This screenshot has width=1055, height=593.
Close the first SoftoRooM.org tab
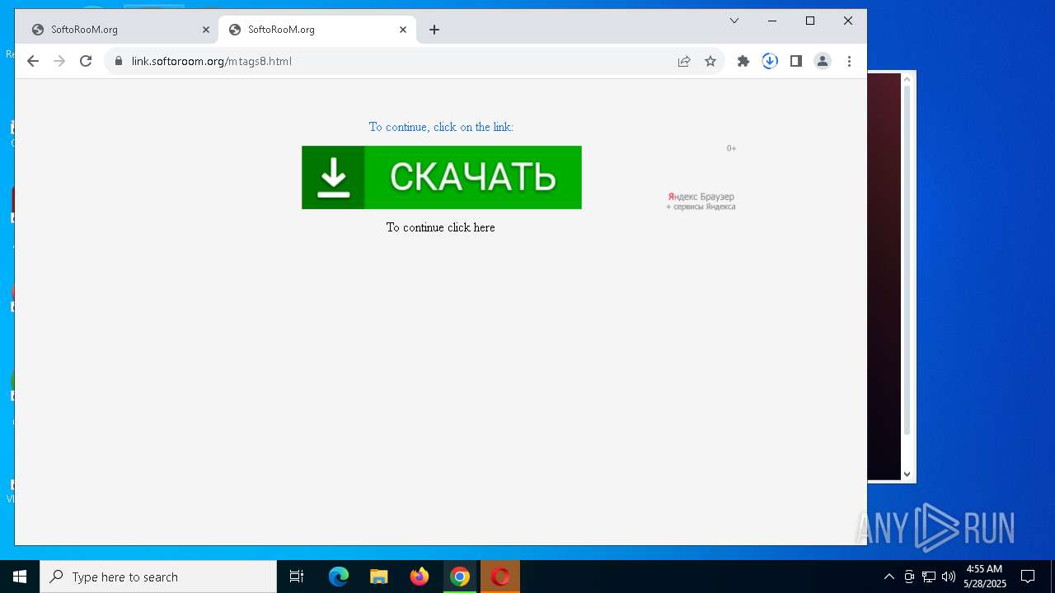tap(206, 30)
